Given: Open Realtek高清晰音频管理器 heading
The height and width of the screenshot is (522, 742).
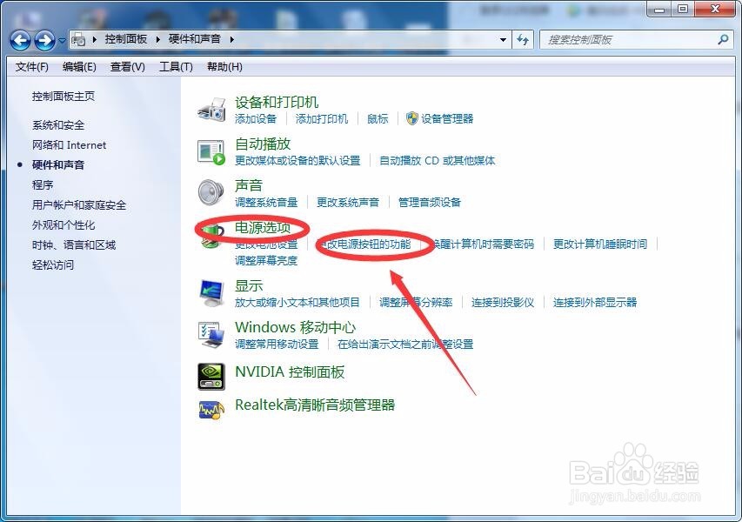Looking at the screenshot, I should [x=315, y=405].
